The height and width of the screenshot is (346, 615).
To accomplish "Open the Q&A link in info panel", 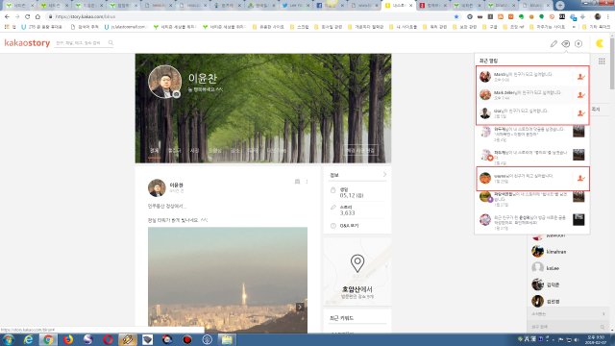I will 349,226.
